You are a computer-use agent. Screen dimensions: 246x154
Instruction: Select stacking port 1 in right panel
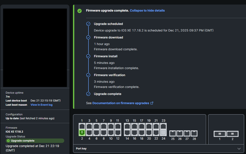(x=220, y=134)
